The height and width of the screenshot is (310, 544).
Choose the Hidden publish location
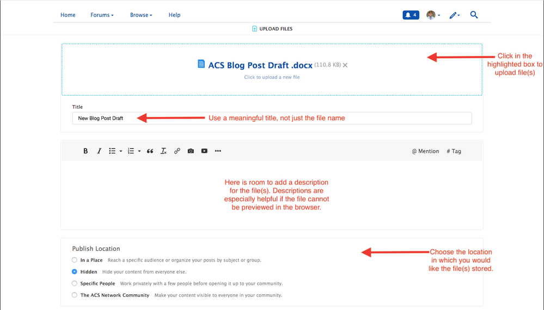[x=75, y=271]
